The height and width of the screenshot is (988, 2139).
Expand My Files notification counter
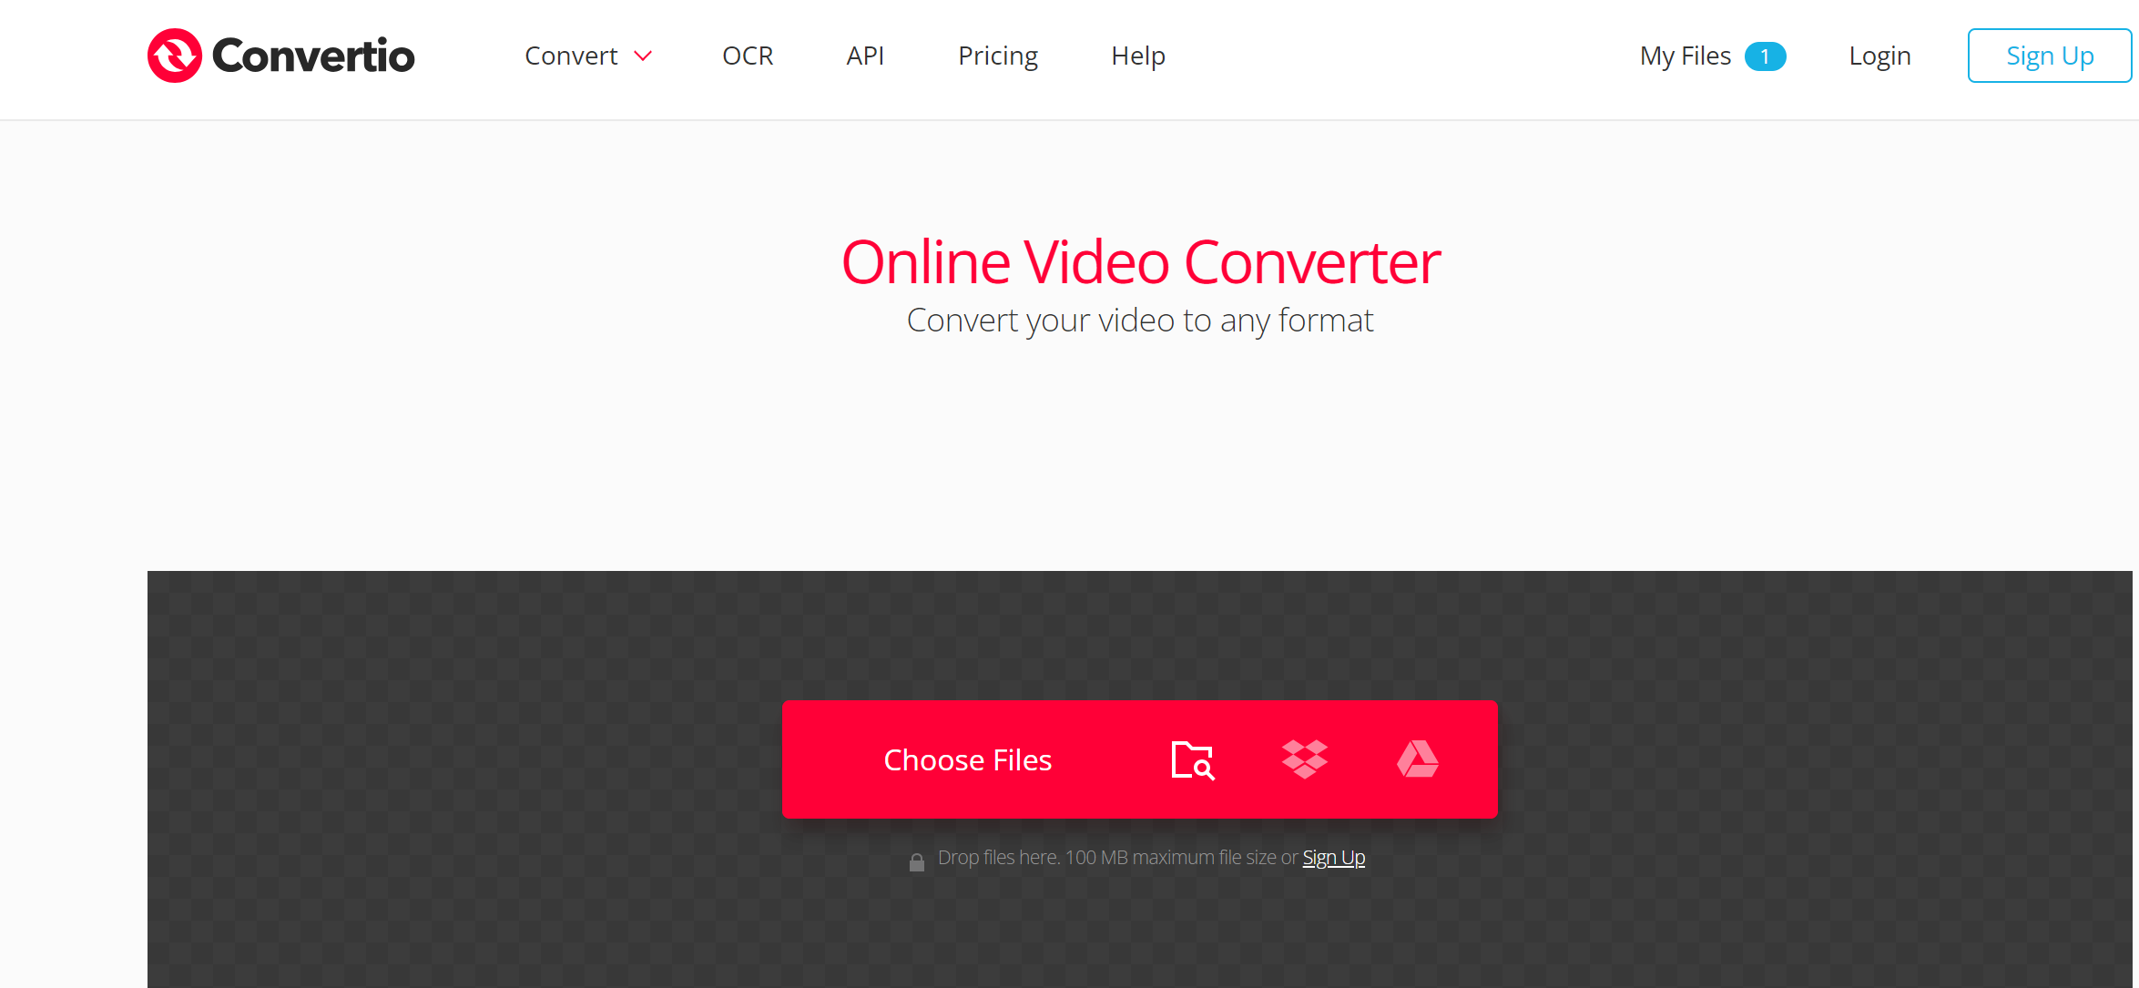[1764, 55]
